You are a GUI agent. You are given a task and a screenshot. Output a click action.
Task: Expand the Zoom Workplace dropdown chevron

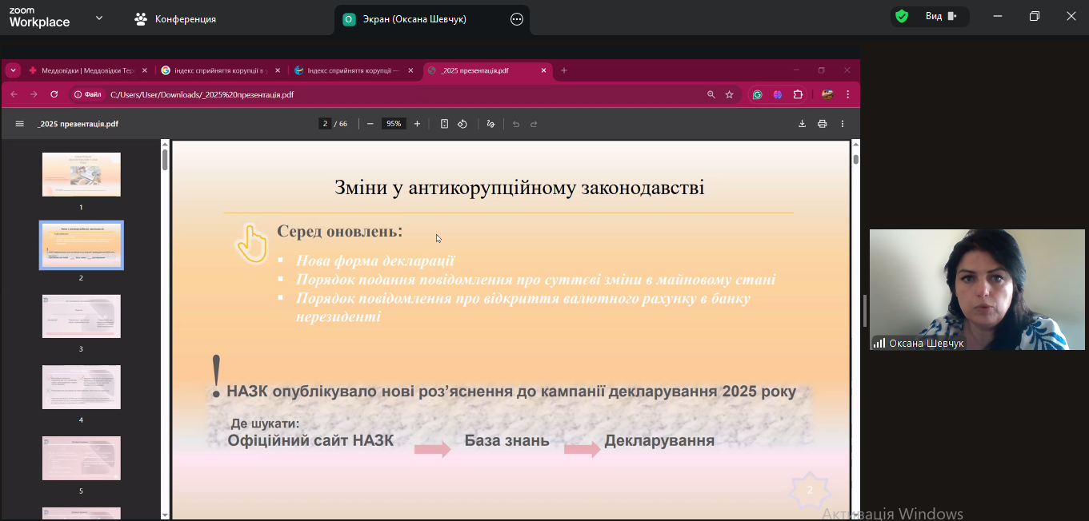[x=99, y=18]
